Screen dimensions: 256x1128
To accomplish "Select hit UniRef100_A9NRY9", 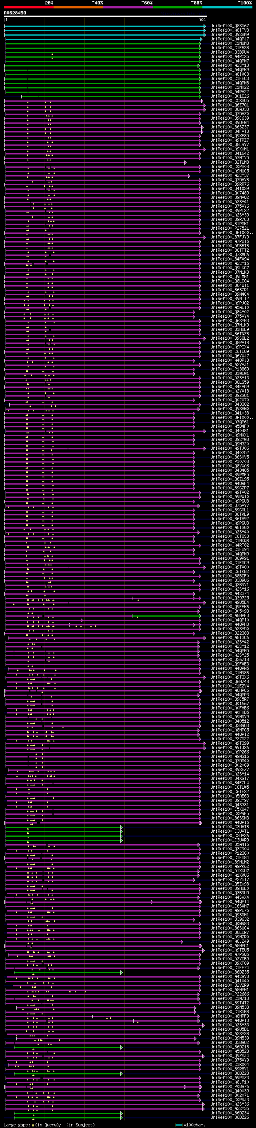I will coord(230,717).
